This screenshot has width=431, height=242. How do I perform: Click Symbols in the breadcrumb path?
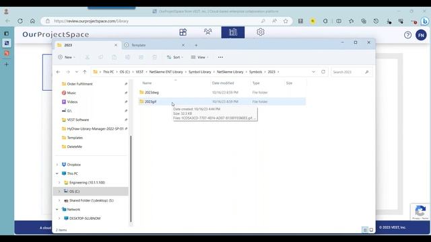click(256, 72)
